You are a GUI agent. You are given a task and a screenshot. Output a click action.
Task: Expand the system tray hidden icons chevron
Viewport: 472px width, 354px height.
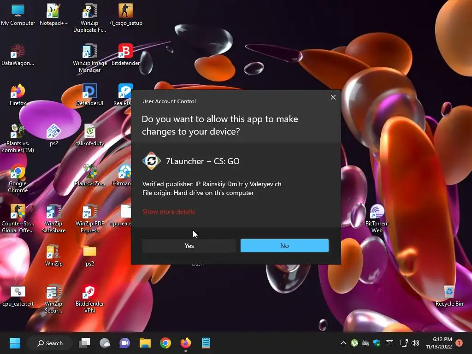343,343
